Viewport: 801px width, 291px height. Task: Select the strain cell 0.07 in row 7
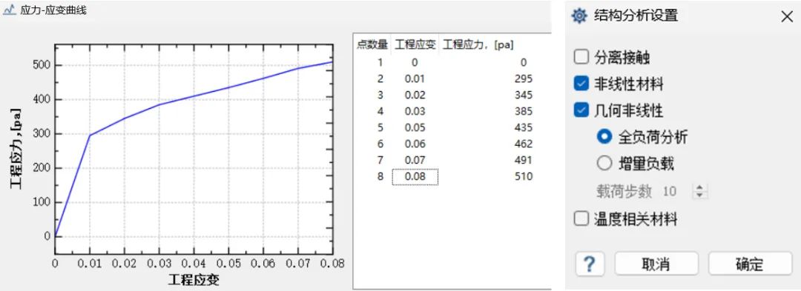[415, 160]
